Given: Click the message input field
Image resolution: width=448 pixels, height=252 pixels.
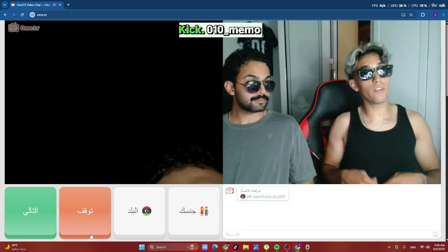Looking at the screenshot, I should pos(327,234).
